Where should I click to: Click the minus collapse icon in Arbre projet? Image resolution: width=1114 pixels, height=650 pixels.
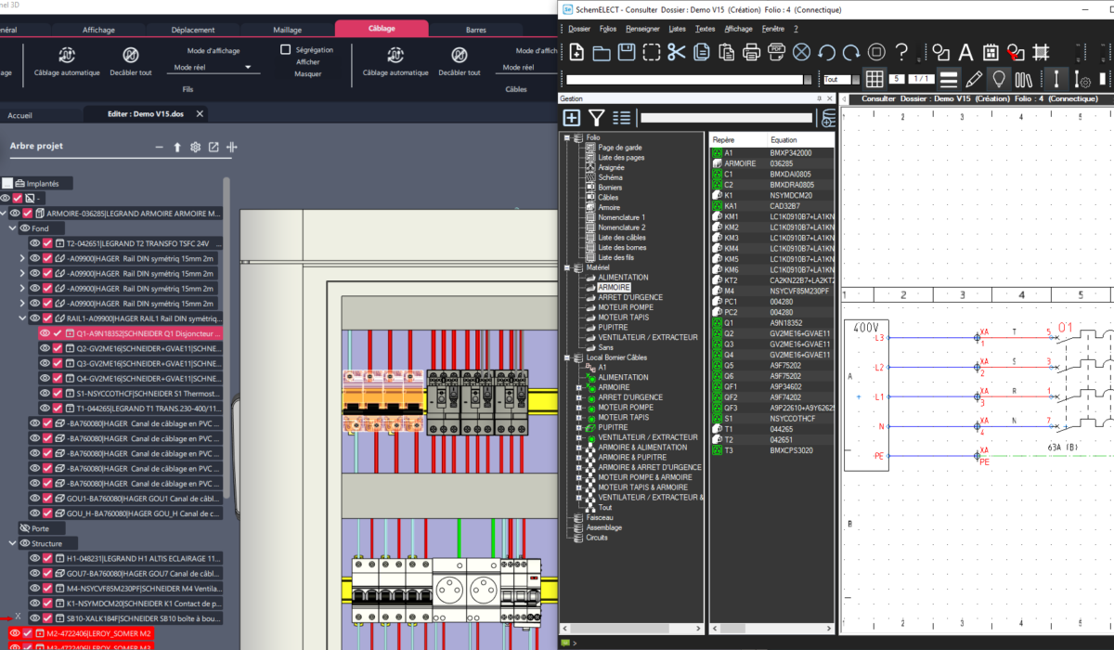point(159,147)
